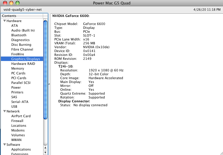Click the 4/26/20 11:18 PM timestamp
This screenshot has width=223, height=155.
coord(207,10)
